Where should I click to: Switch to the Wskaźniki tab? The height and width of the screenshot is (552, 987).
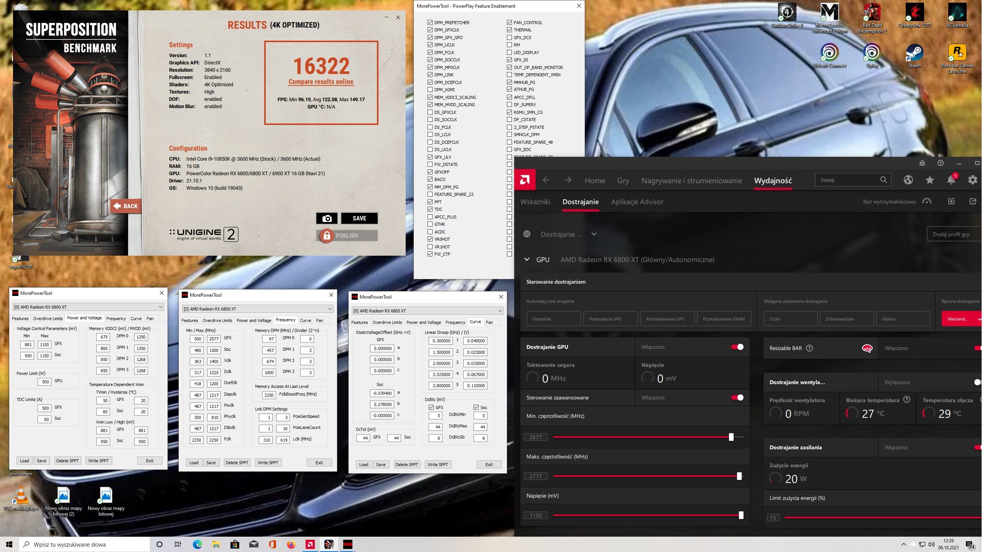click(x=535, y=202)
